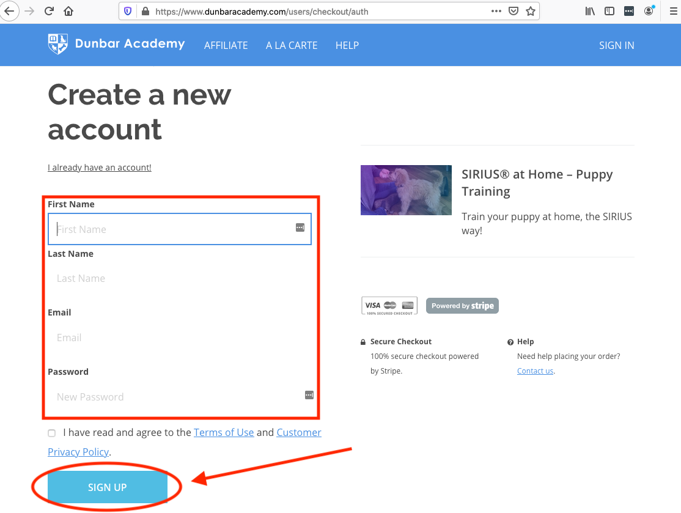Go back with the browser back arrow
The height and width of the screenshot is (513, 681).
pos(9,11)
